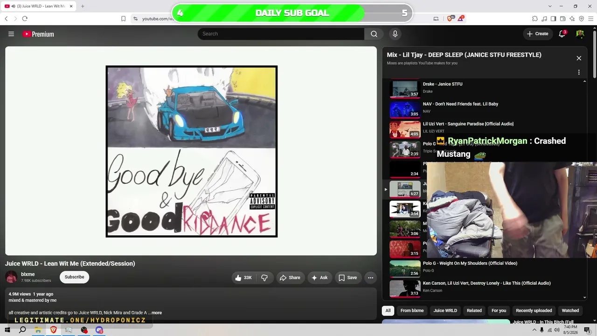Image resolution: width=597 pixels, height=336 pixels.
Task: Click the Goodbye & Good Riddance video player
Action: coord(191,151)
